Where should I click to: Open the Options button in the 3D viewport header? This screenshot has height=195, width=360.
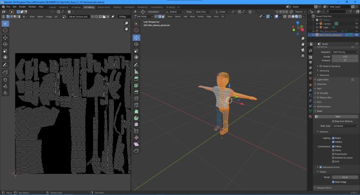[300, 12]
